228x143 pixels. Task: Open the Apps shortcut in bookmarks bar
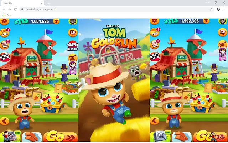pos(7,15)
